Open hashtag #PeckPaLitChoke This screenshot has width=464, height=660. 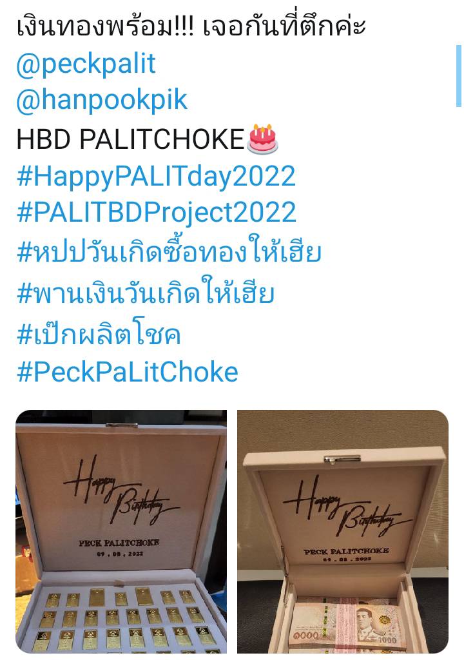127,372
